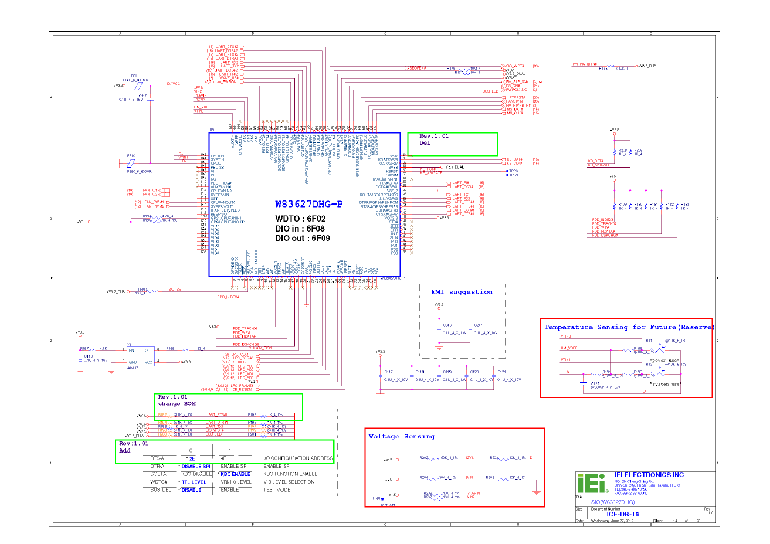
Task: Click the date 'Wednesday, June 27, 2012'
Action: pos(612,521)
